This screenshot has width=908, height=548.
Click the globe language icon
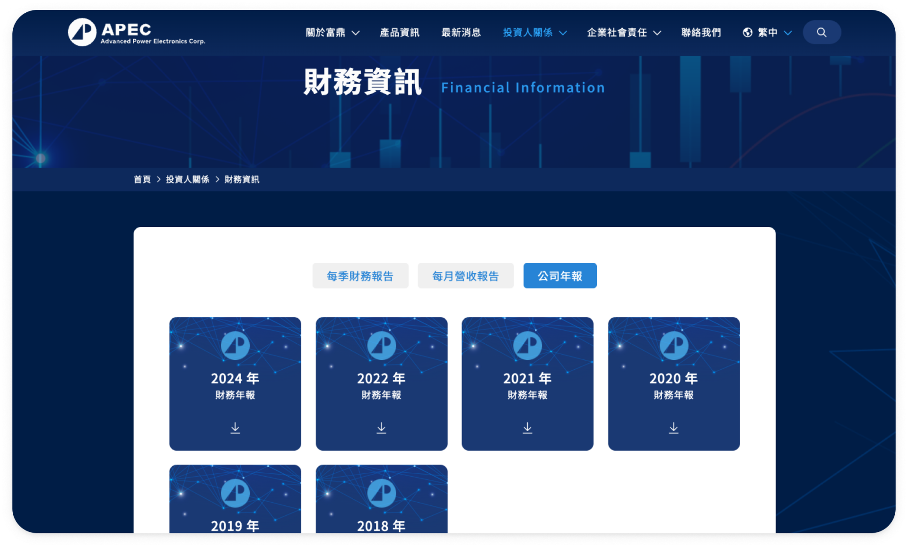pyautogui.click(x=748, y=33)
